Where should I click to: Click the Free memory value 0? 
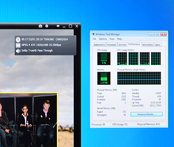(x=125, y=103)
